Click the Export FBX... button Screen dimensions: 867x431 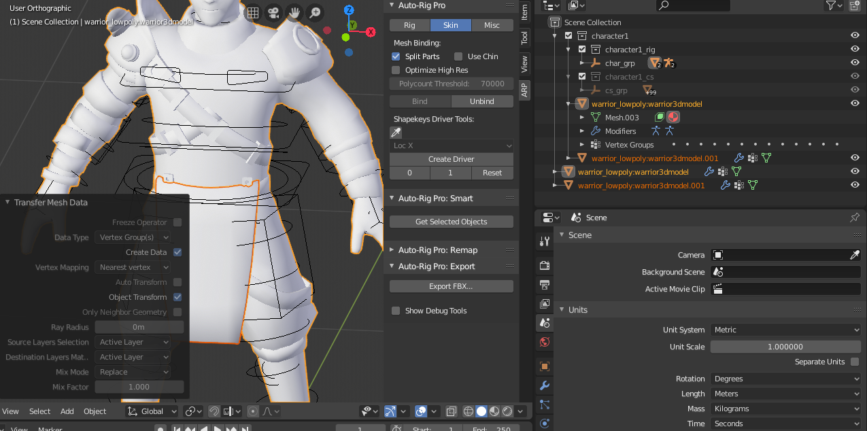point(452,286)
